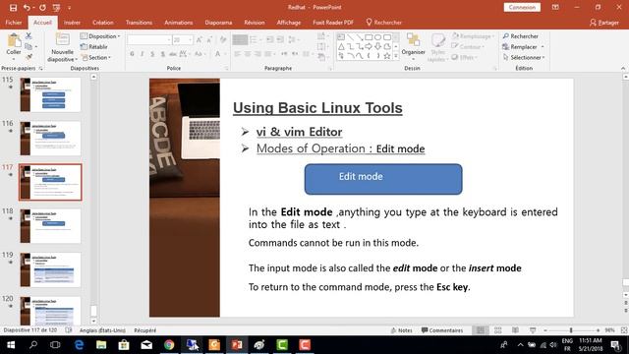Open the Commentaires pane

point(442,330)
